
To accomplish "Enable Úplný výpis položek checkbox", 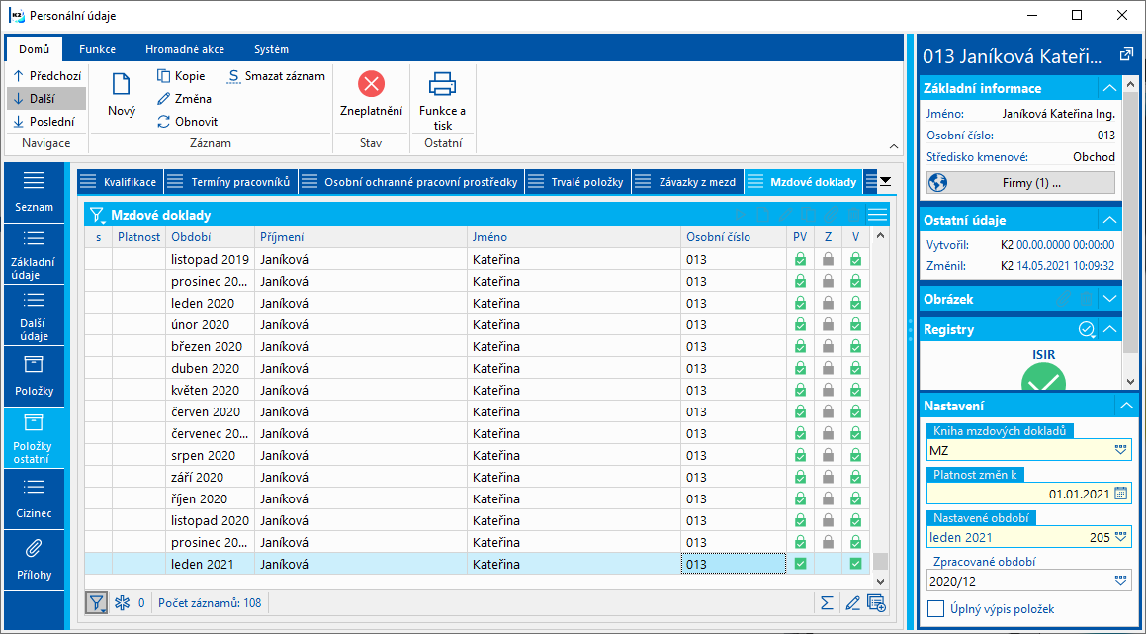I will click(x=935, y=608).
